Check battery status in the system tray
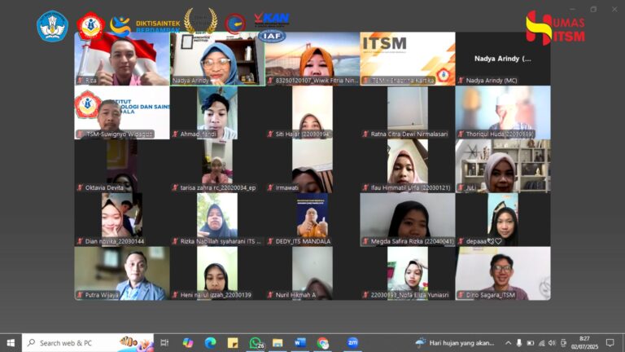Viewport: 625px width, 352px height. tap(530, 343)
